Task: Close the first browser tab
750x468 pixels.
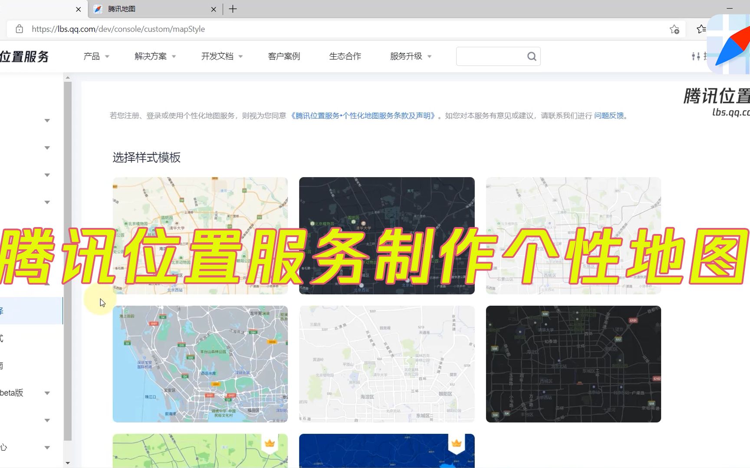Action: 78,9
